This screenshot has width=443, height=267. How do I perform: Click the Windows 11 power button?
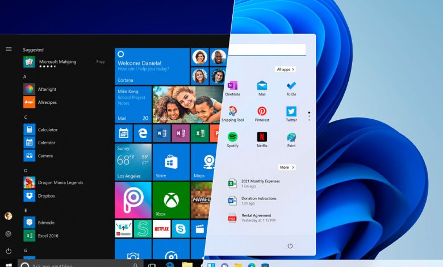(290, 246)
